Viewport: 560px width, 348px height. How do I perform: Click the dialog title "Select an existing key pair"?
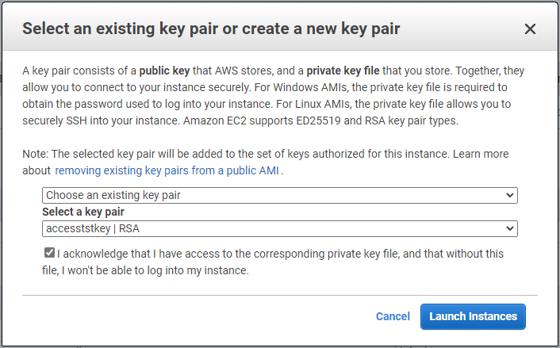(211, 29)
